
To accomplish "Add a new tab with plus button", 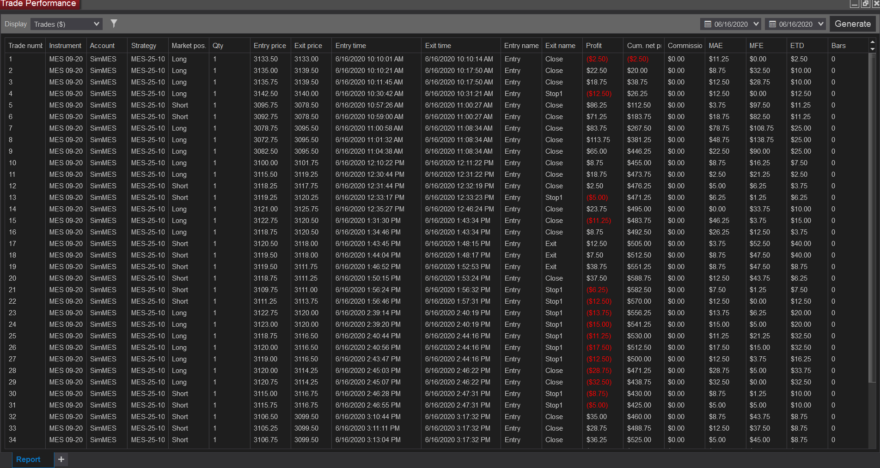I will (61, 459).
